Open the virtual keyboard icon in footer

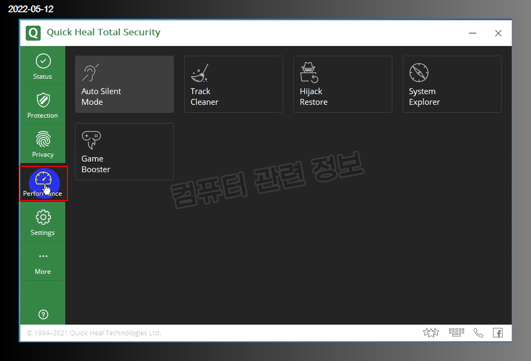tap(457, 332)
